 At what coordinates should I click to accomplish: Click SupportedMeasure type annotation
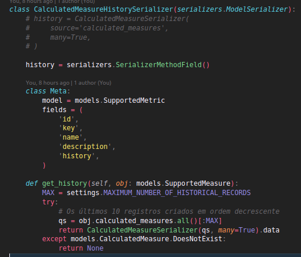198,183
